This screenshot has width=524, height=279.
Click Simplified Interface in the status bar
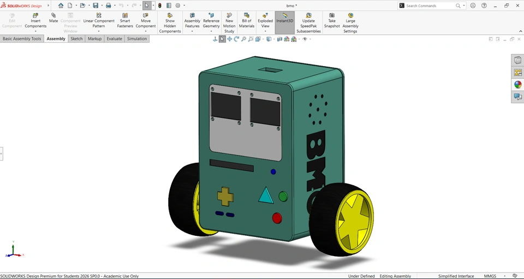point(456,276)
